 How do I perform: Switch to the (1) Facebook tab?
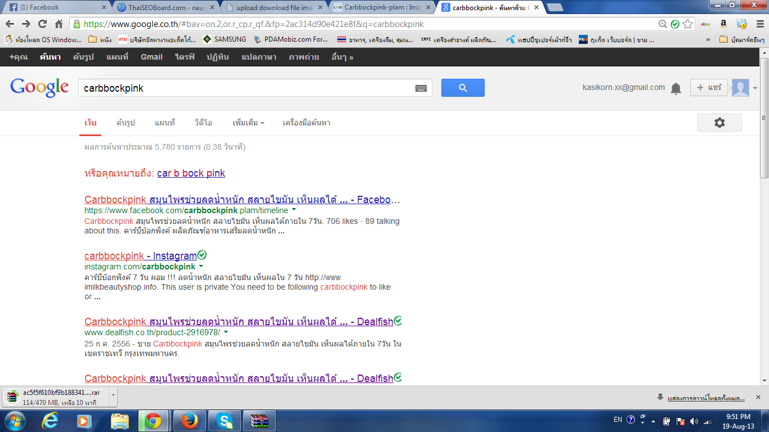coord(55,7)
